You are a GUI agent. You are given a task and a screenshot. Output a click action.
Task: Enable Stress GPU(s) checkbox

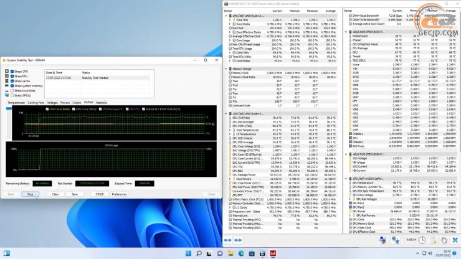tap(12, 95)
